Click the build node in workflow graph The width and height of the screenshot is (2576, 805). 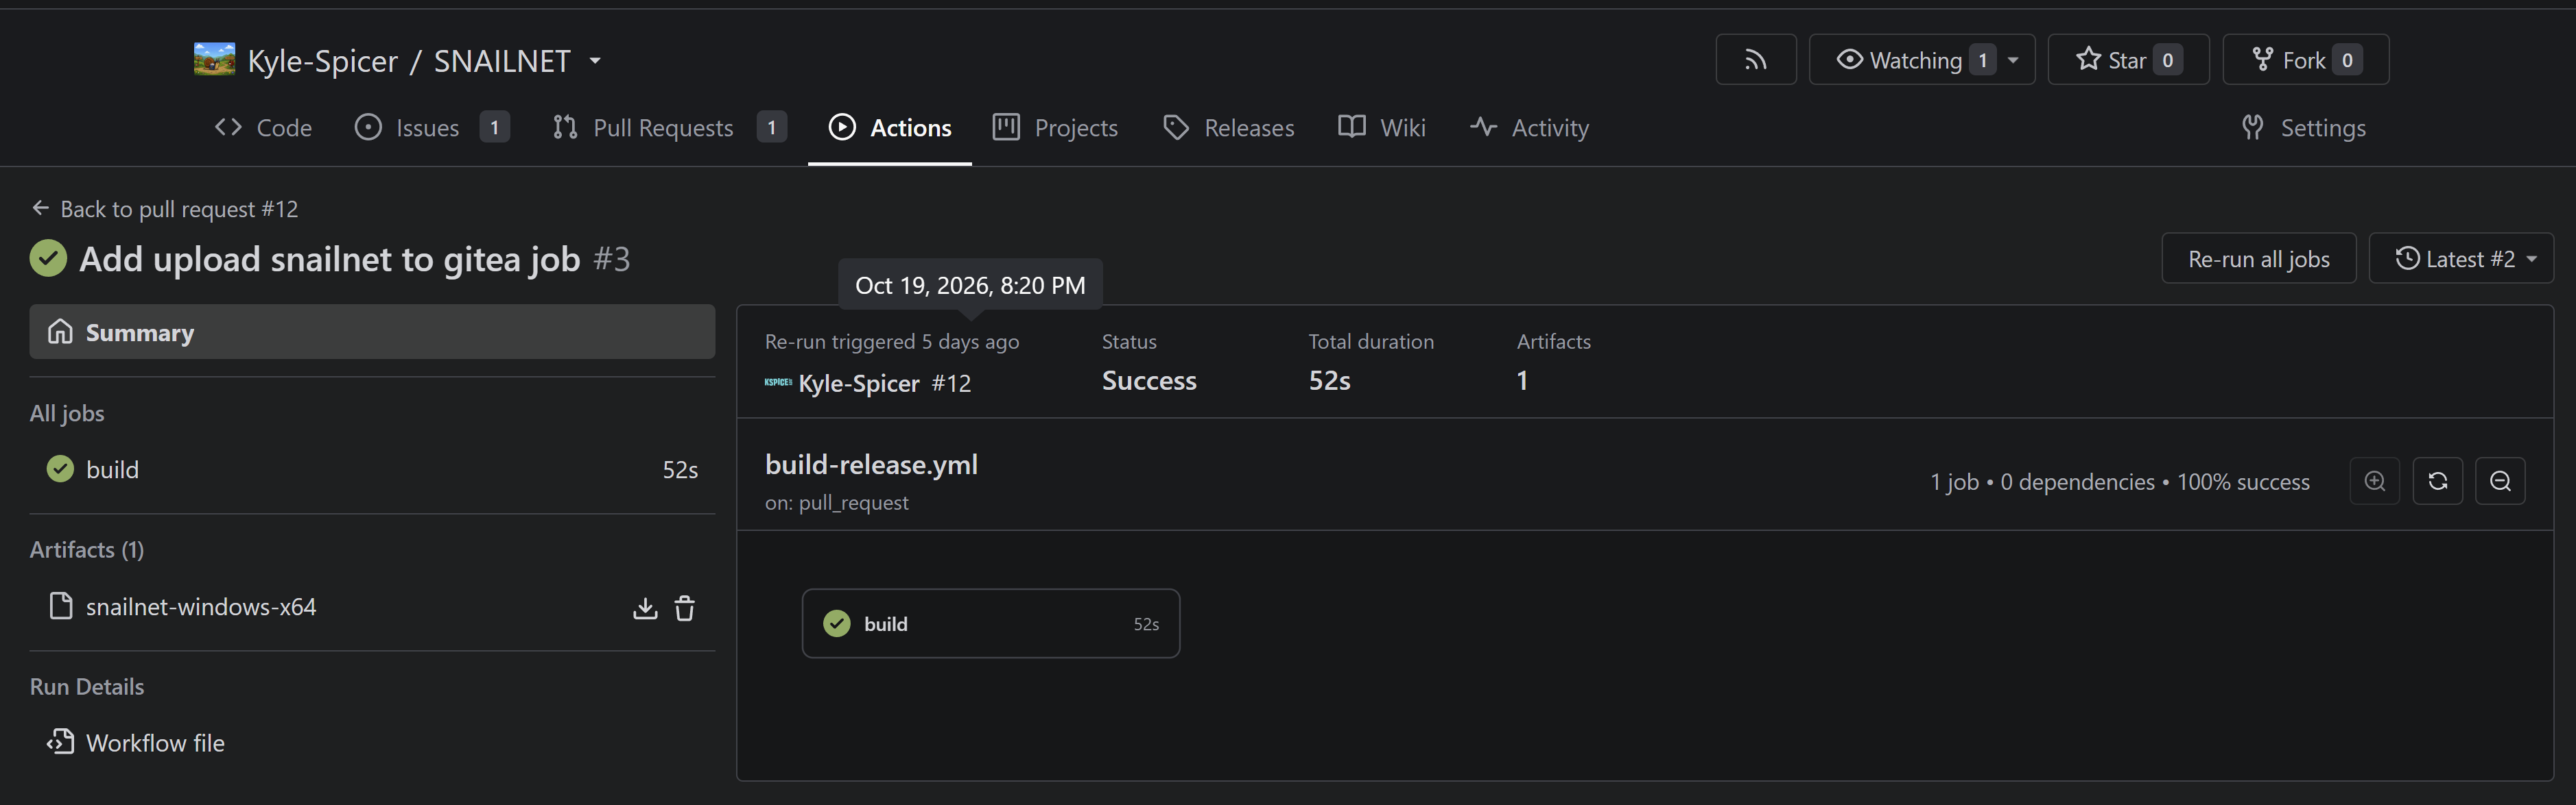pos(990,623)
